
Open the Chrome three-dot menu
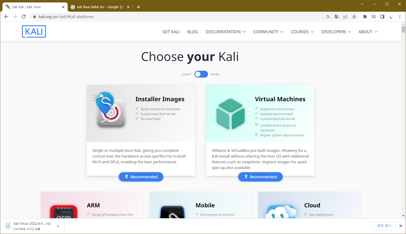coord(400,17)
